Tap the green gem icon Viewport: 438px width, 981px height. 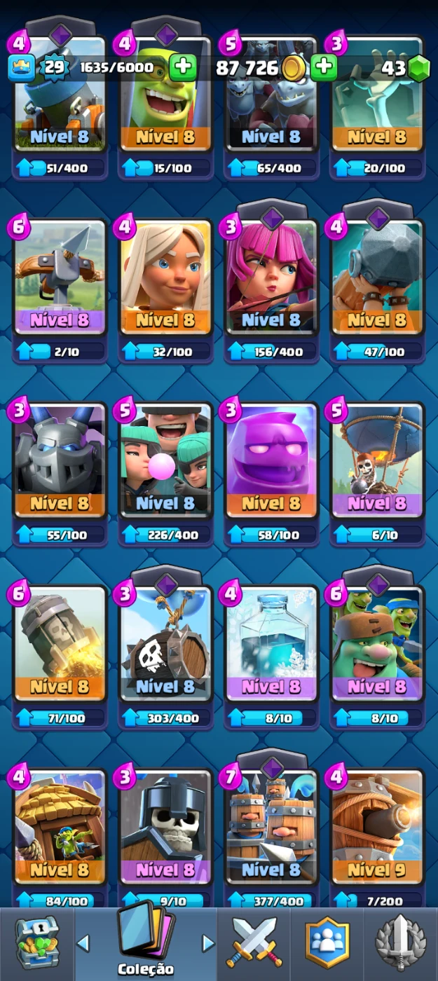click(x=418, y=69)
